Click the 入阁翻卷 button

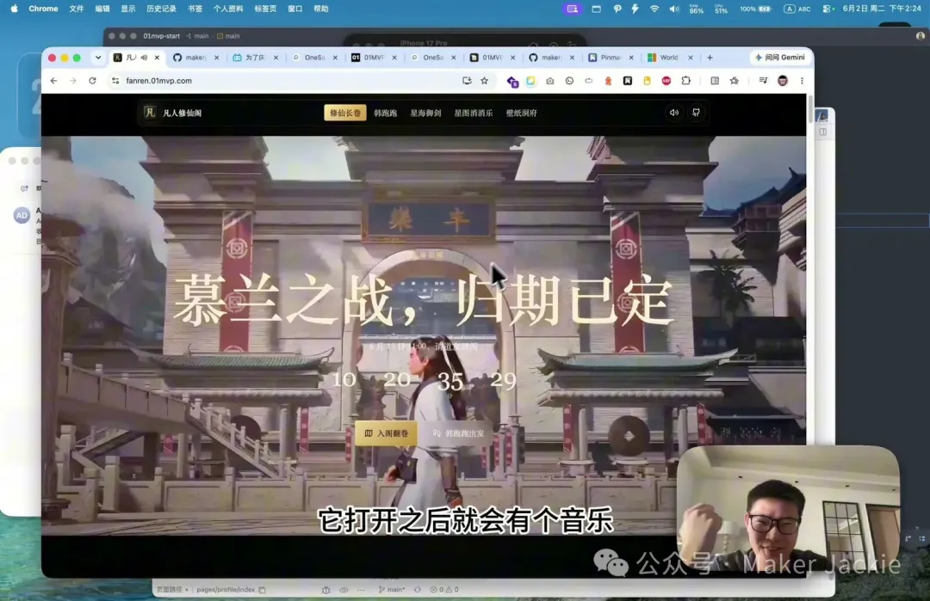[386, 433]
